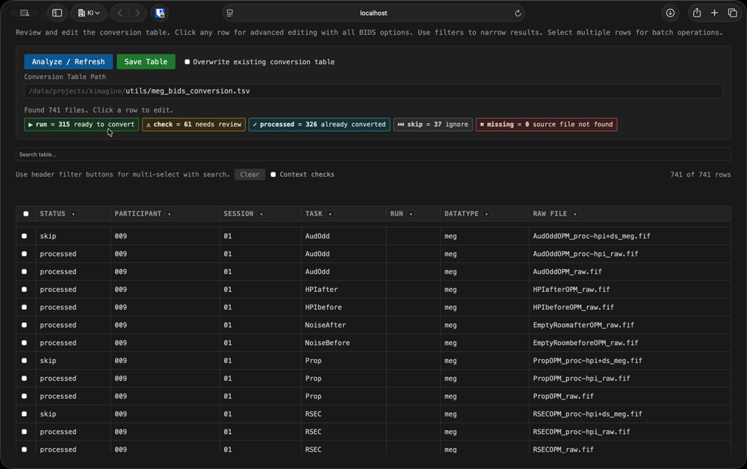Reload the localhost page

[x=518, y=13]
